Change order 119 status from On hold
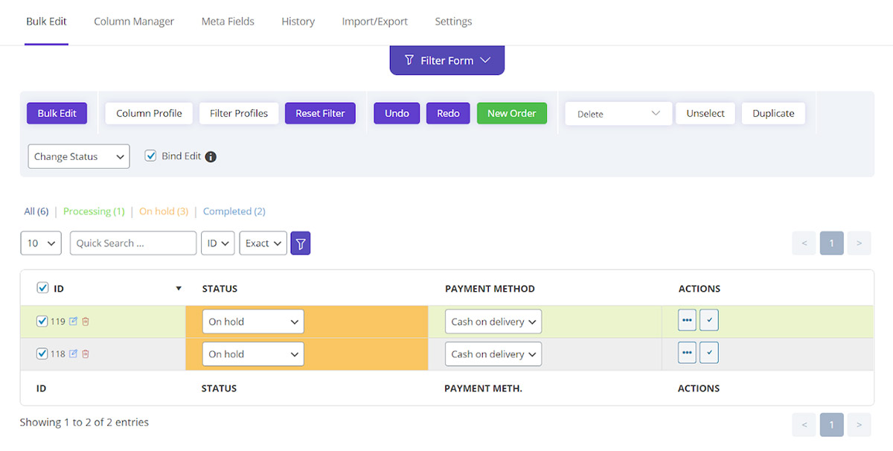Image resolution: width=893 pixels, height=451 pixels. [x=252, y=321]
